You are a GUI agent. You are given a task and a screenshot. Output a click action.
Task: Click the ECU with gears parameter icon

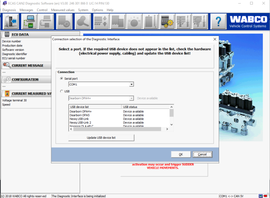(167, 22)
